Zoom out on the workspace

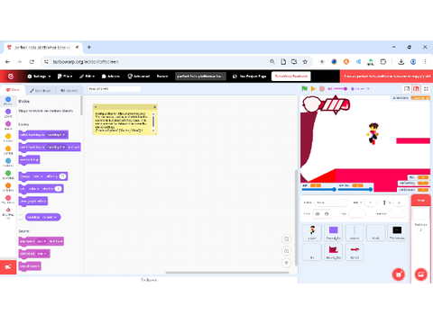(286, 251)
